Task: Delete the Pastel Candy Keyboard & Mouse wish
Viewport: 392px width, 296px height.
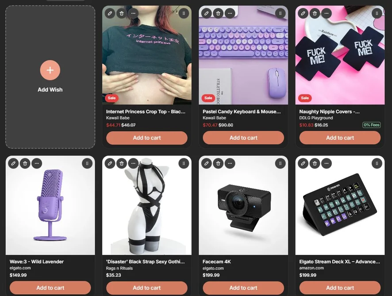Action: click(x=218, y=13)
